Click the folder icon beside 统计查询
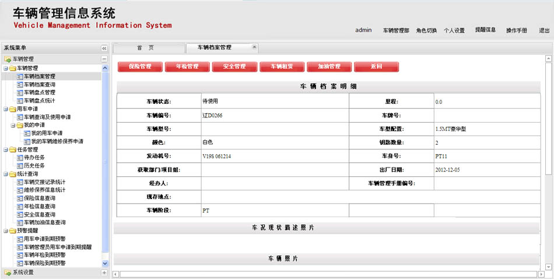 click(12, 174)
